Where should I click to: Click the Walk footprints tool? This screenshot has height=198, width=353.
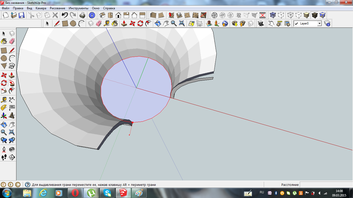tap(4, 157)
